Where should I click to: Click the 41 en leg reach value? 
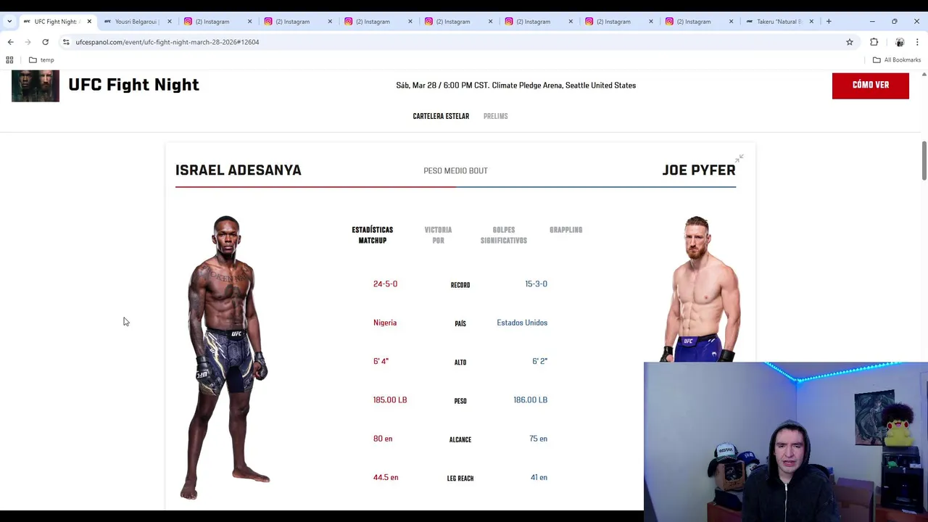point(539,478)
